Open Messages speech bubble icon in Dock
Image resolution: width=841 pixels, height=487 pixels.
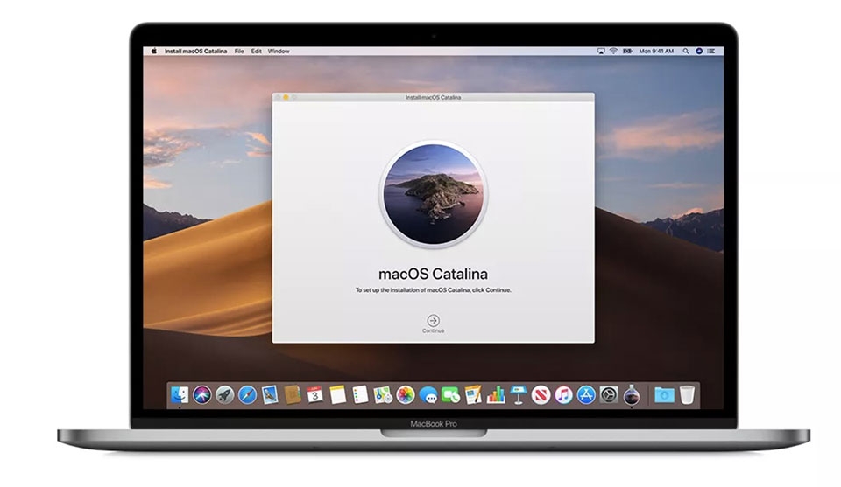pos(428,395)
